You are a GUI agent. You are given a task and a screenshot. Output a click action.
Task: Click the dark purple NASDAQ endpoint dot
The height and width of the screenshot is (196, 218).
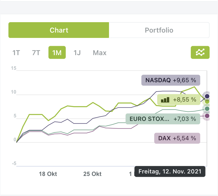point(207,96)
